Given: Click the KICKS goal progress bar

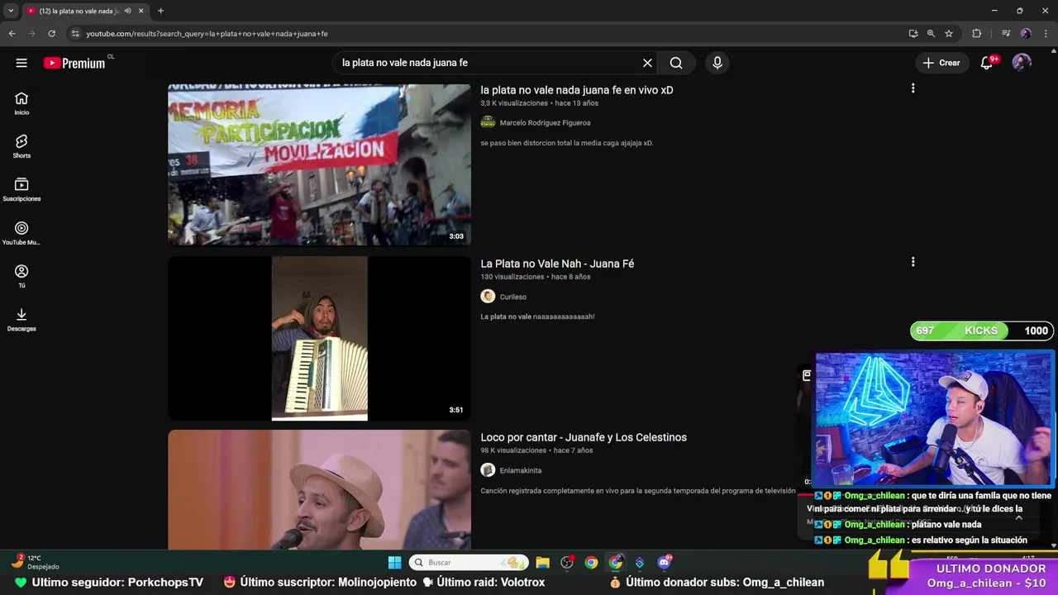Looking at the screenshot, I should (981, 331).
